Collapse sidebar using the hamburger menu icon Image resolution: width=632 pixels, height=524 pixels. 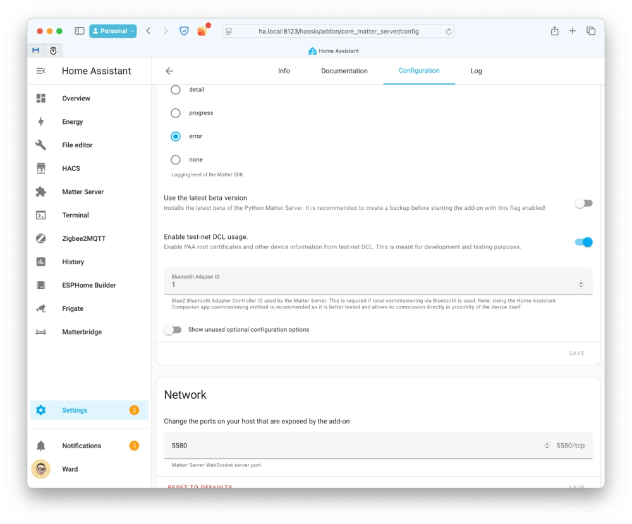point(41,71)
